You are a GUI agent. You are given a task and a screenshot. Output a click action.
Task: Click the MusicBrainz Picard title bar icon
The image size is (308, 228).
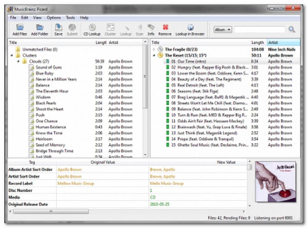pyautogui.click(x=10, y=9)
